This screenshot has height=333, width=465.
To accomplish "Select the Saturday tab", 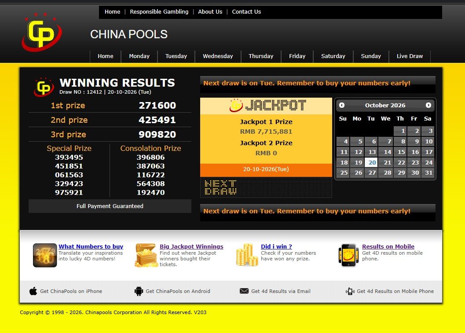I will [333, 56].
